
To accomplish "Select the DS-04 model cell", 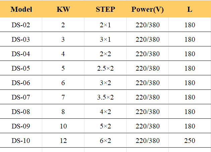I will pyautogui.click(x=21, y=54).
